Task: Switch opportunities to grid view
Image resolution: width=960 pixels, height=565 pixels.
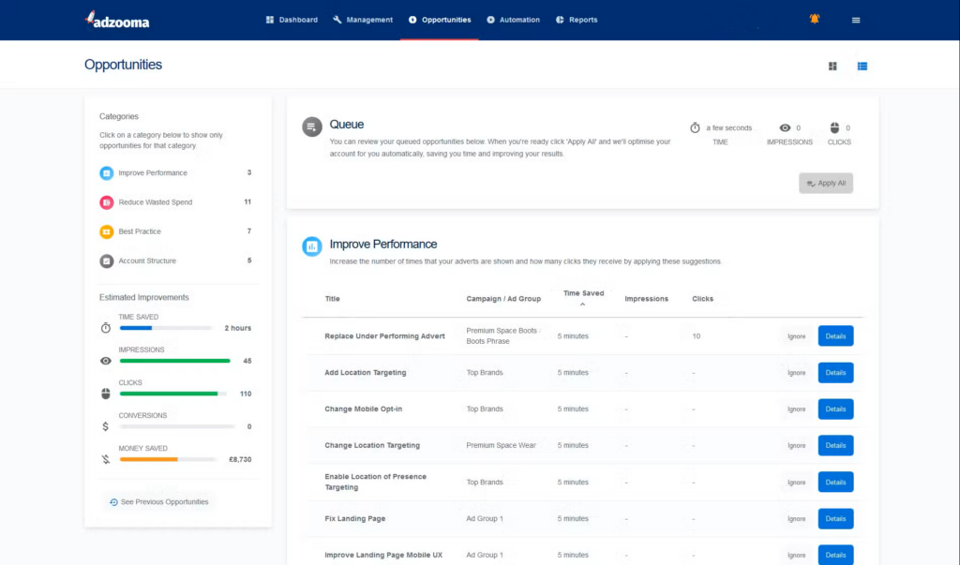Action: [x=832, y=66]
